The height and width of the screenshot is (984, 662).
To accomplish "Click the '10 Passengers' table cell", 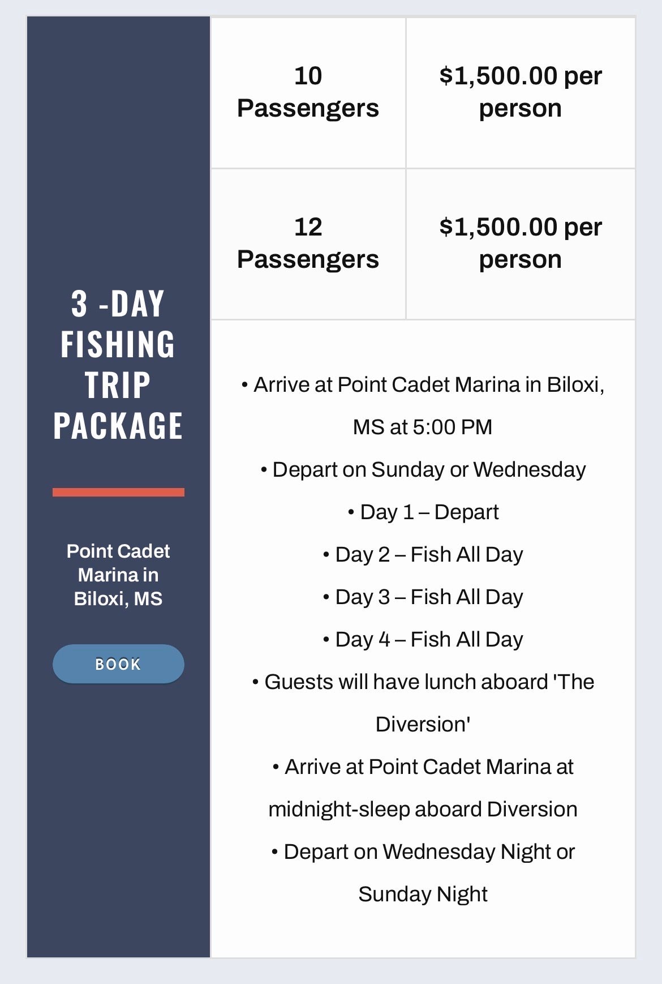I will 308,92.
